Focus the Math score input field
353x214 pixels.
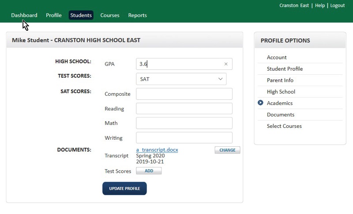184,123
